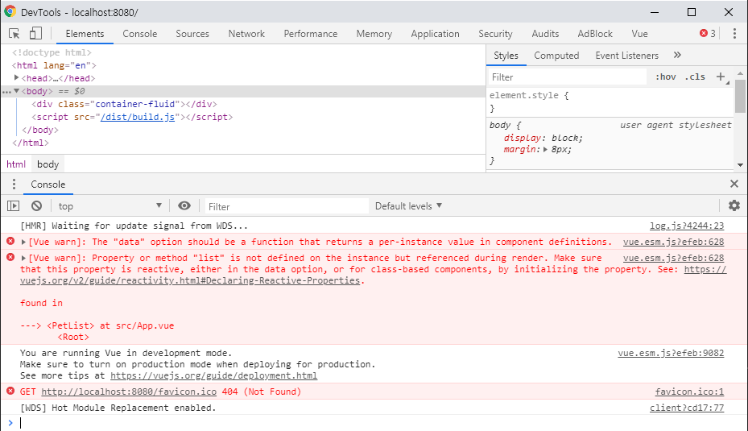
Task: Activate the inspect element picker icon
Action: point(14,33)
